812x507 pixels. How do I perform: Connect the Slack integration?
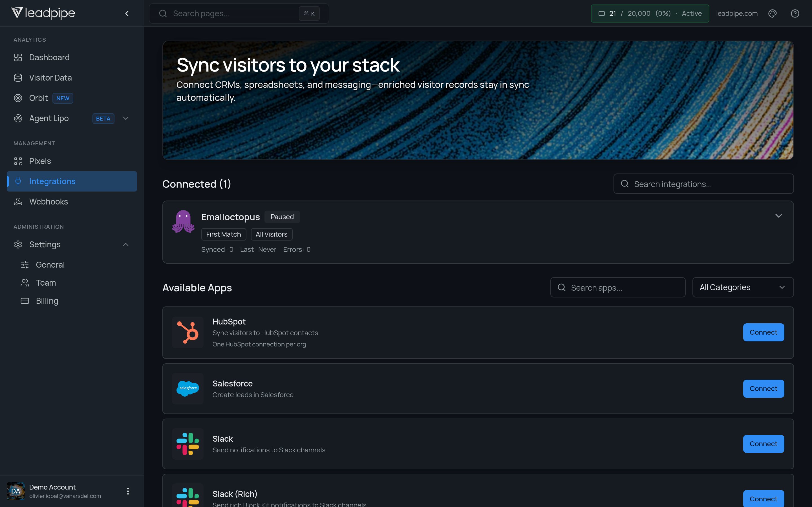(763, 444)
